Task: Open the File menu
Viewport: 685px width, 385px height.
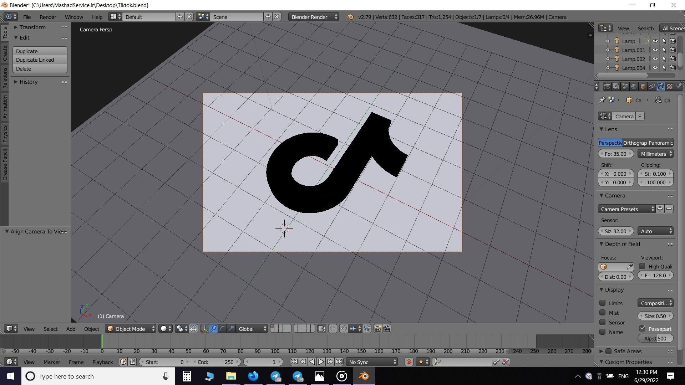Action: [x=27, y=17]
